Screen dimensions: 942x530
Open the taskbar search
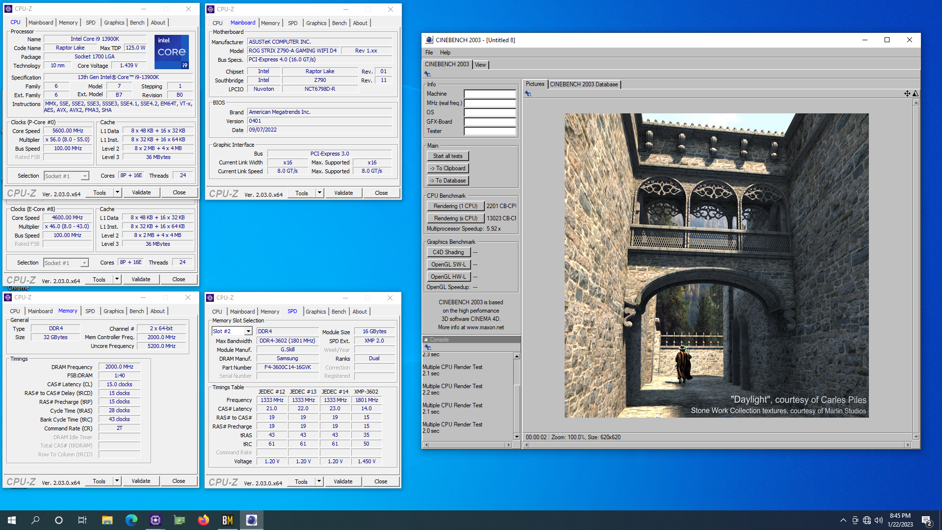(35, 520)
